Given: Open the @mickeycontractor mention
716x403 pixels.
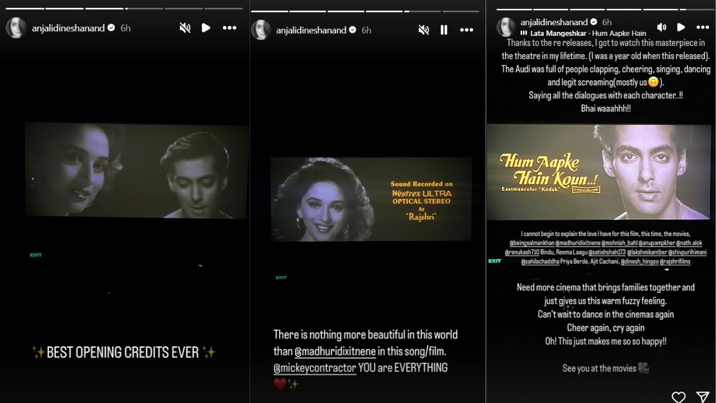Looking at the screenshot, I should point(315,368).
